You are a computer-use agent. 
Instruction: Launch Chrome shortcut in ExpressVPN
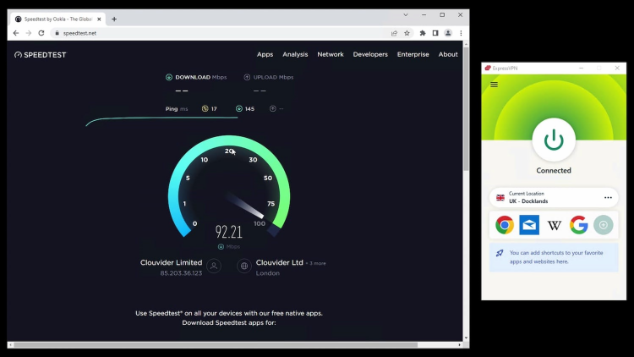tap(505, 225)
